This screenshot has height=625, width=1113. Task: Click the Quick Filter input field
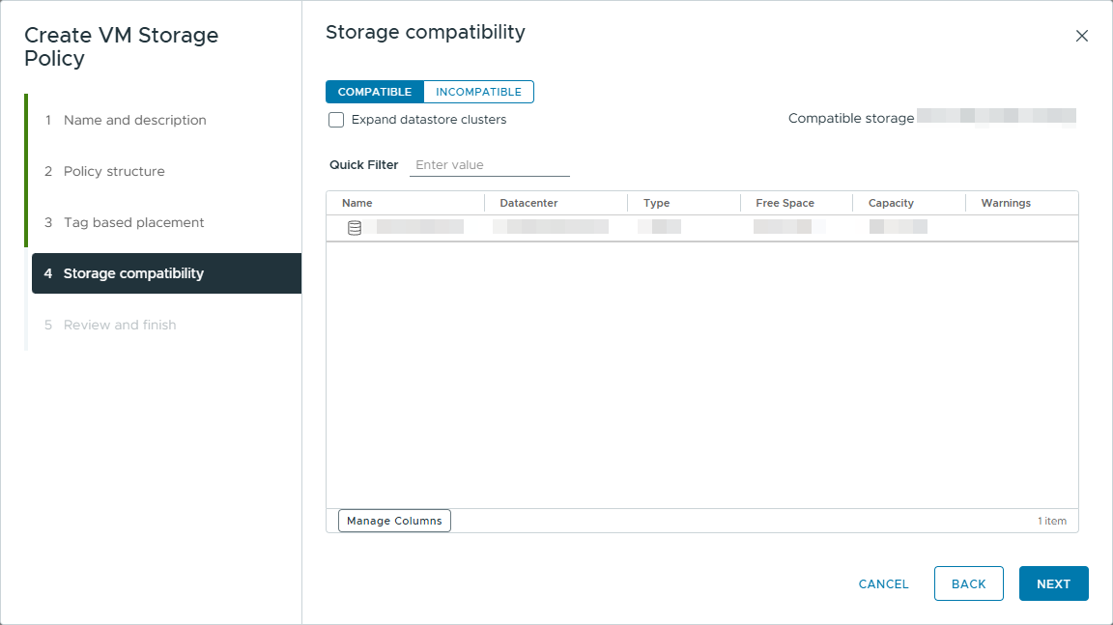[490, 165]
